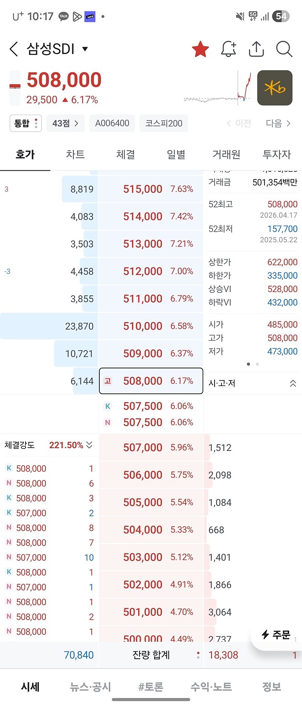Collapse the 시·고·저 panel
This screenshot has height=705, width=302.
(x=293, y=383)
